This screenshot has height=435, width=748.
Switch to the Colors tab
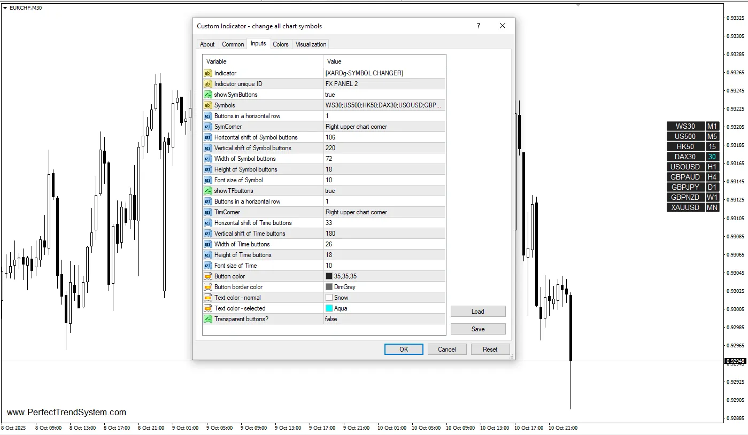coord(280,44)
